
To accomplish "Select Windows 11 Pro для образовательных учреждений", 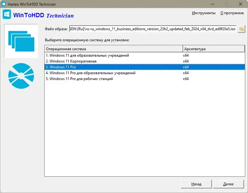I will [x=144, y=73].
